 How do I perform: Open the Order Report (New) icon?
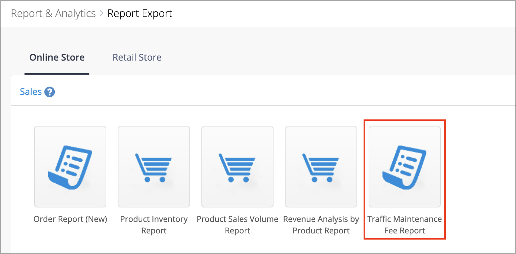point(70,167)
